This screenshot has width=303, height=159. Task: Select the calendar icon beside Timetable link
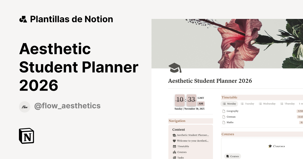(x=174, y=146)
